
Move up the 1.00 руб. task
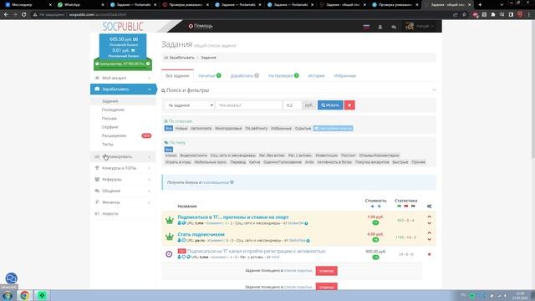tap(429, 217)
